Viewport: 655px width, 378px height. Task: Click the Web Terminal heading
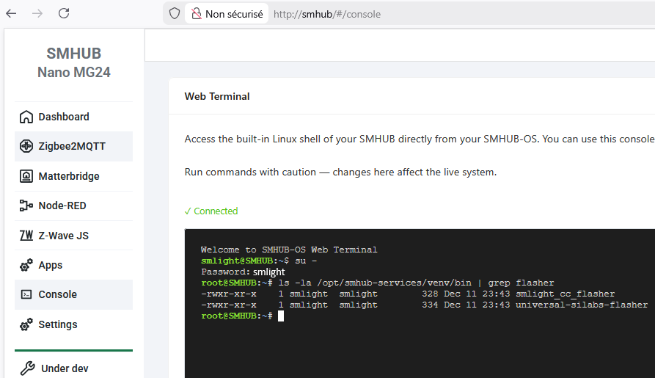click(217, 96)
